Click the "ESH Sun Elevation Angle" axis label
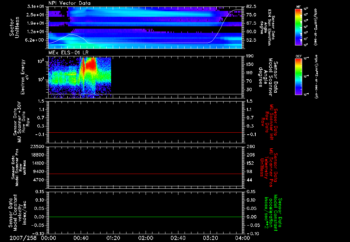This screenshot has width=350, height=242. tap(268, 27)
